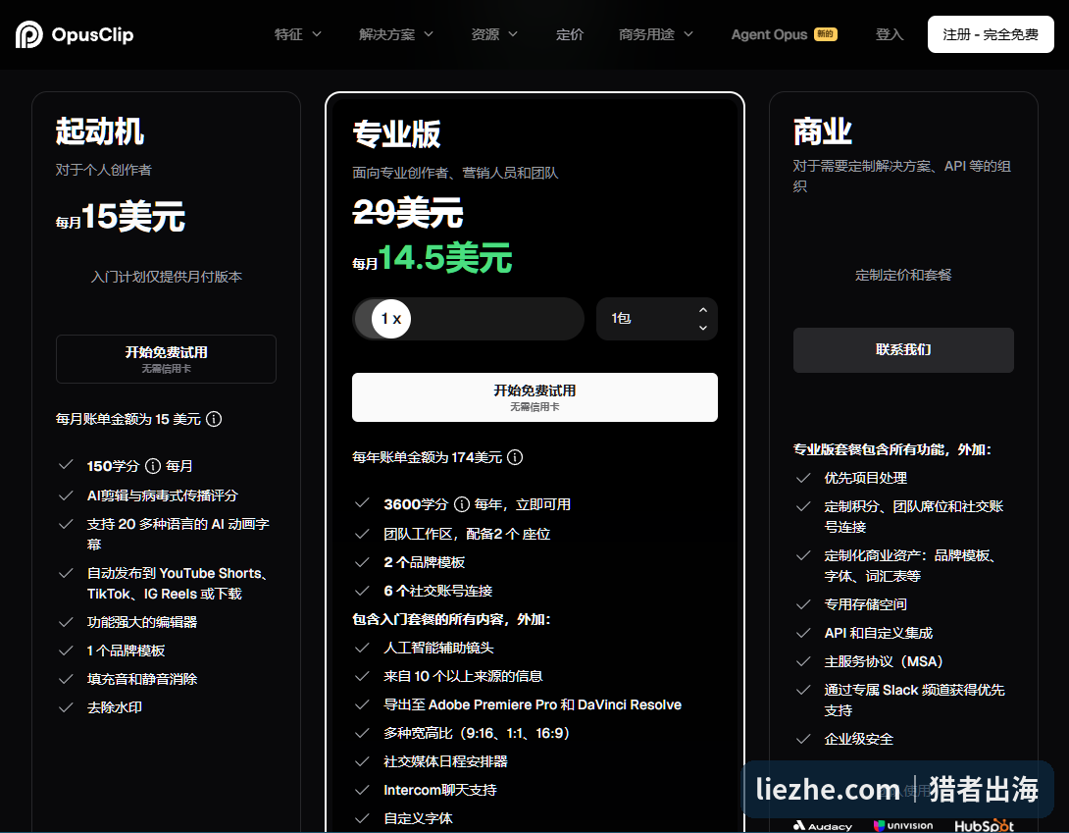1069x833 pixels.
Task: Click the 新的 badge next to Agent Opus
Action: tap(825, 34)
